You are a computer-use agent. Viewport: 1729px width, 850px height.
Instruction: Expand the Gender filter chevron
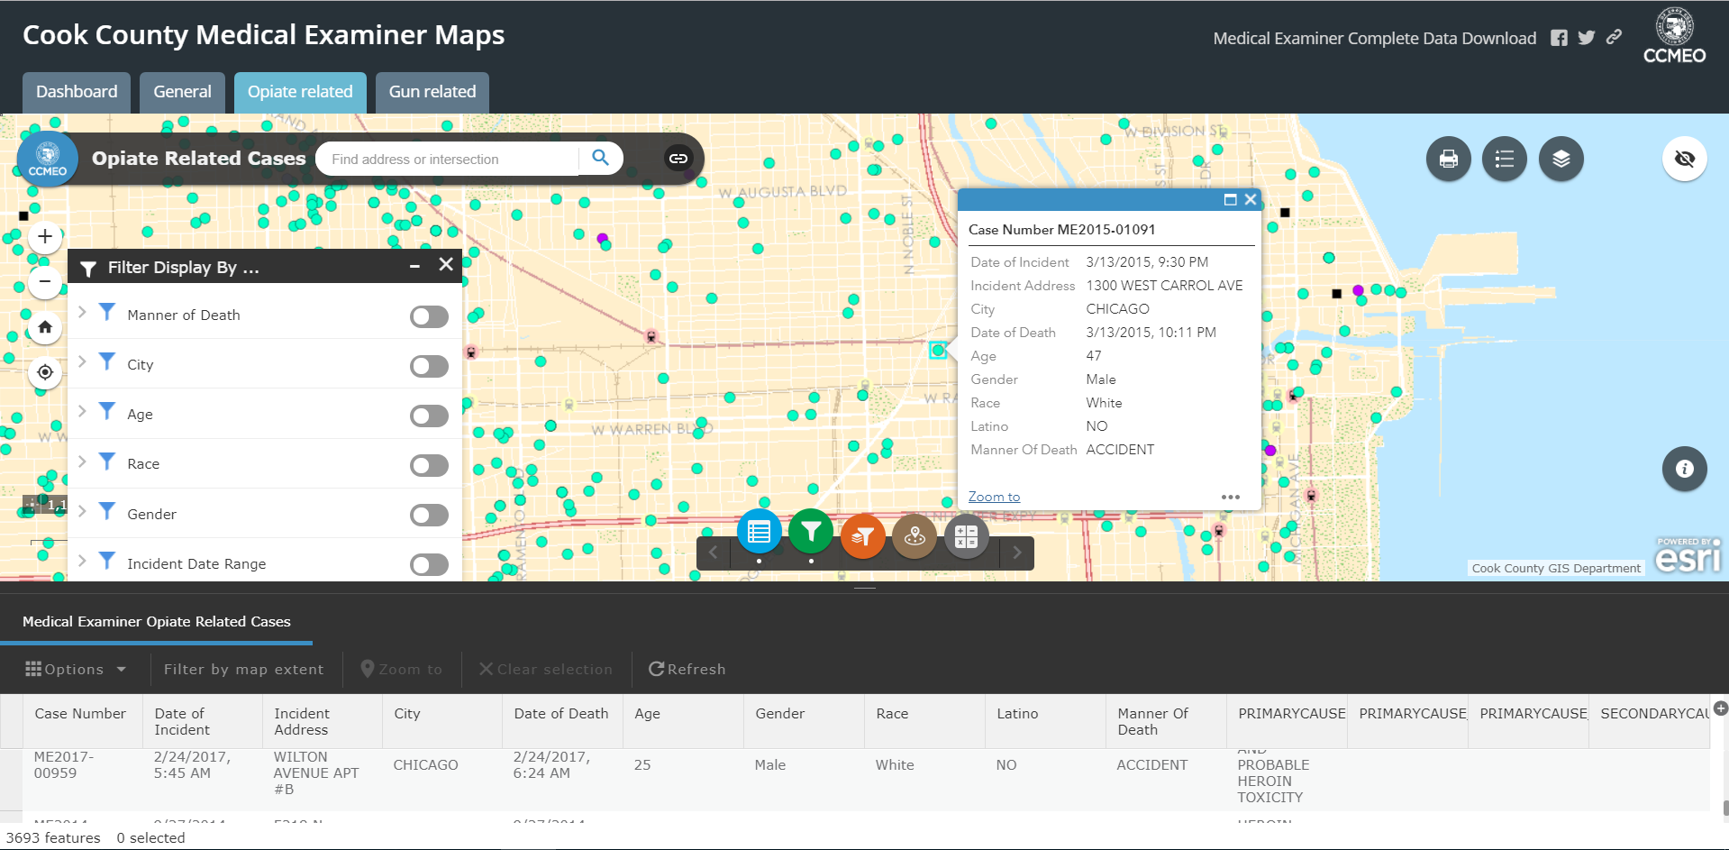click(x=83, y=511)
